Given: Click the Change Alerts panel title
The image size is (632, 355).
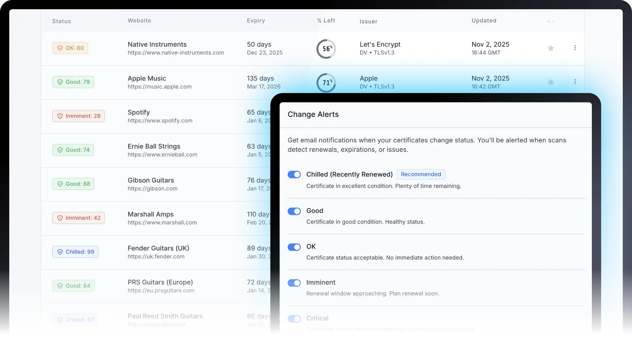Looking at the screenshot, I should click(x=313, y=114).
